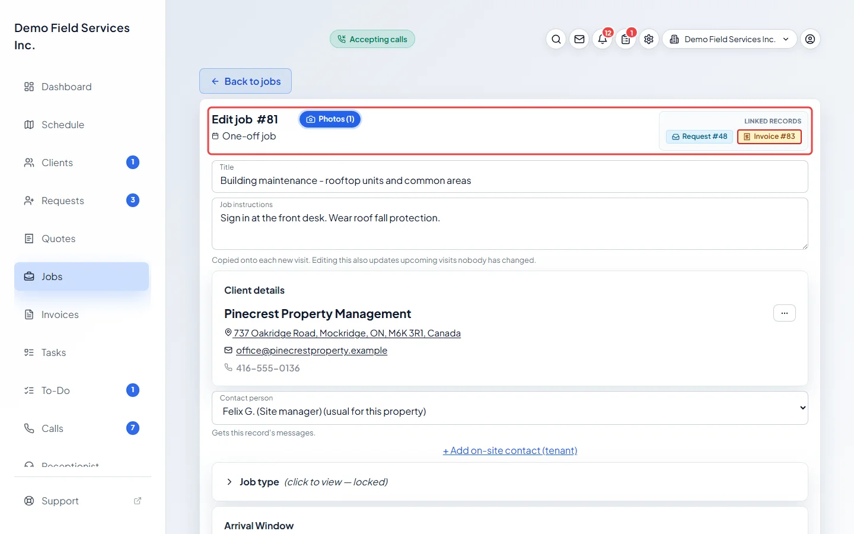The width and height of the screenshot is (854, 534).
Task: Expand the Job type locked section
Action: (x=510, y=482)
